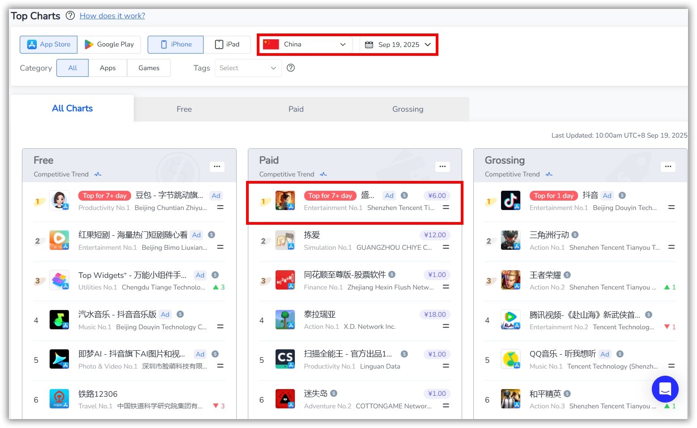
Task: Click Competitive Trend in the Grossing panel
Action: coord(518,174)
